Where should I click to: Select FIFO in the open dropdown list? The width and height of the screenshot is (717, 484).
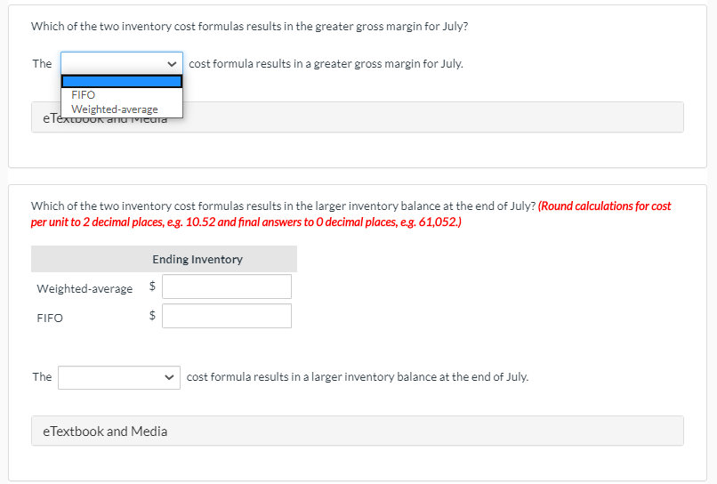coord(84,94)
